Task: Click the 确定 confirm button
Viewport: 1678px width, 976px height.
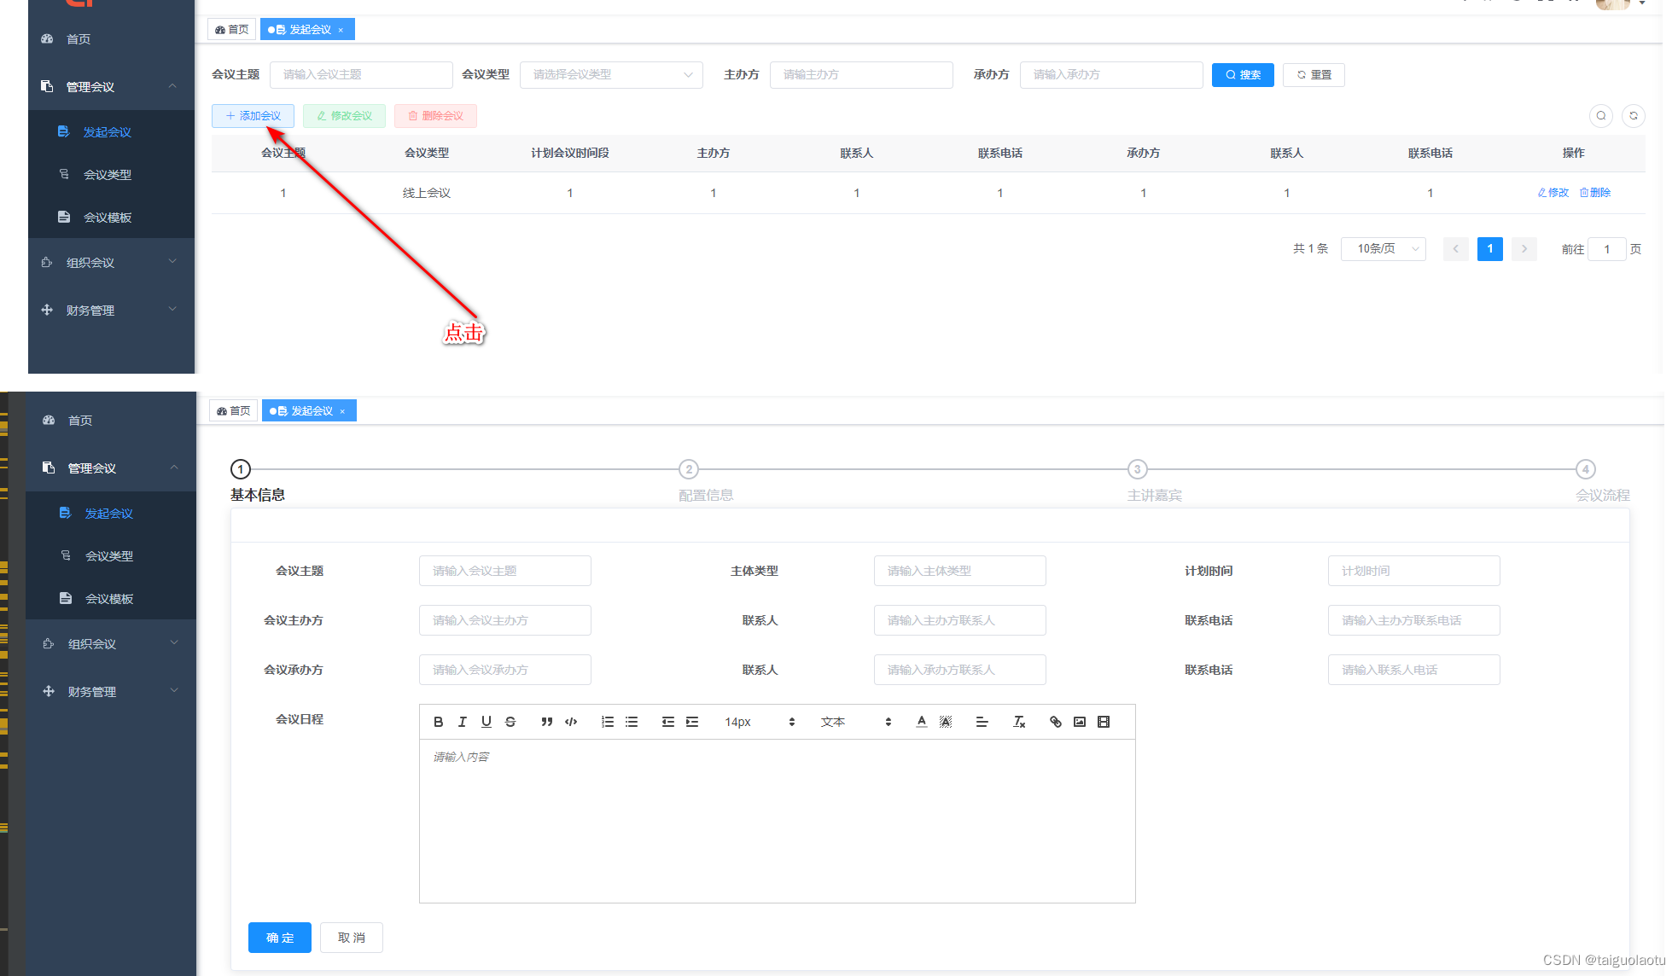Action: (x=279, y=938)
